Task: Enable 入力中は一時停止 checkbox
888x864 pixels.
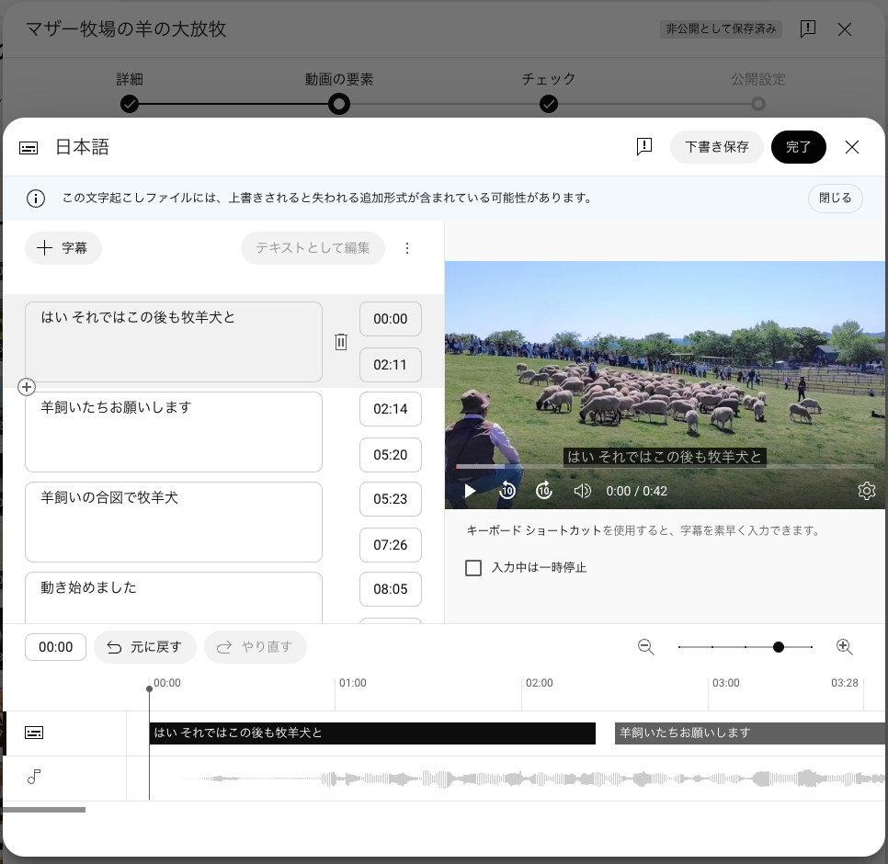Action: [x=473, y=568]
